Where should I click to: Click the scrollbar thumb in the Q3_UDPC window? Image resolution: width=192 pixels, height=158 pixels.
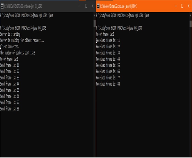[x=191, y=24]
